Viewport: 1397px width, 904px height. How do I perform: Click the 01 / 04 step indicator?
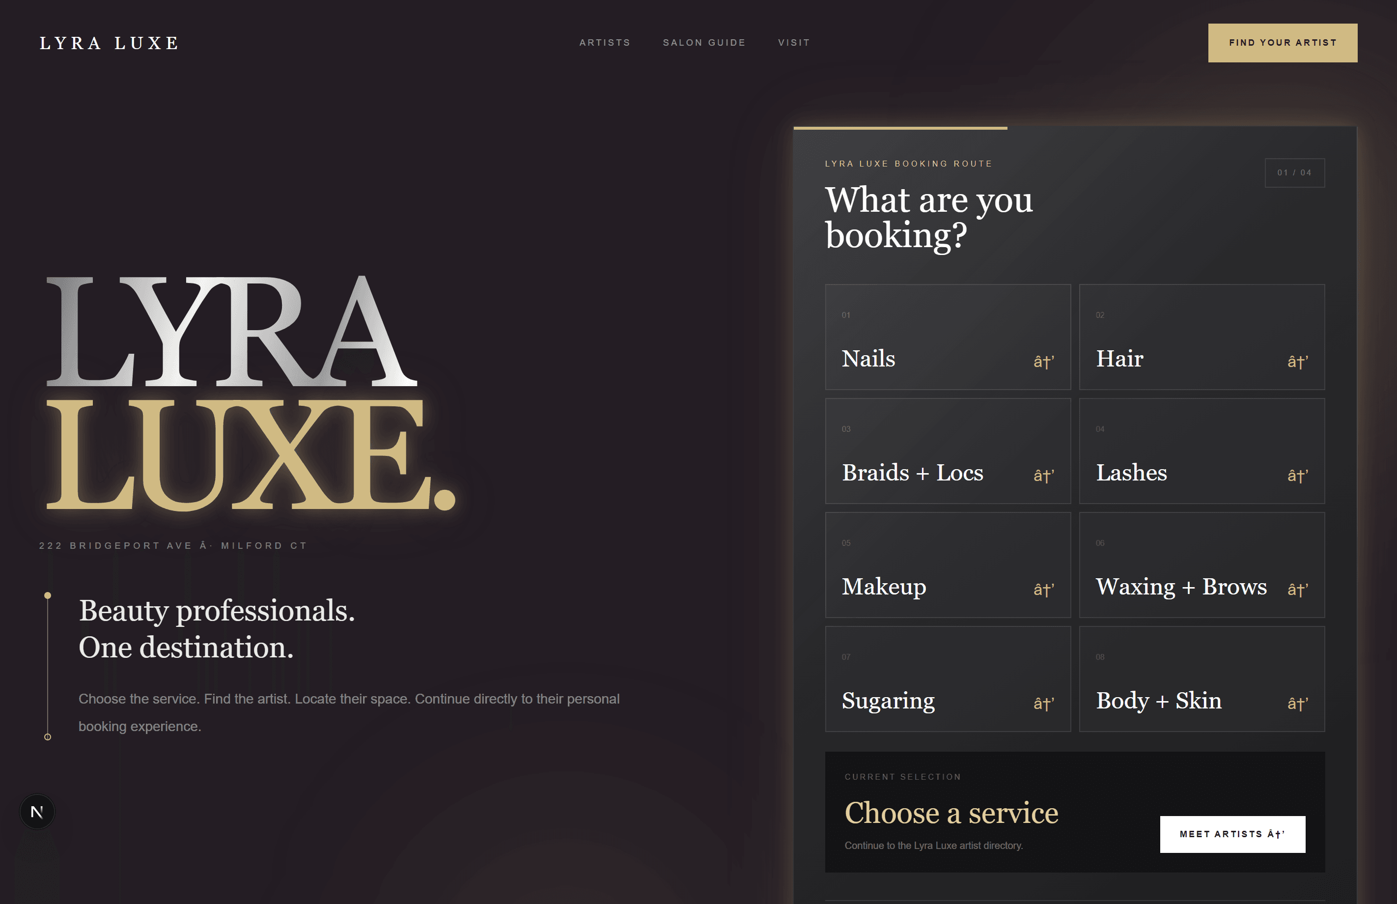tap(1294, 172)
